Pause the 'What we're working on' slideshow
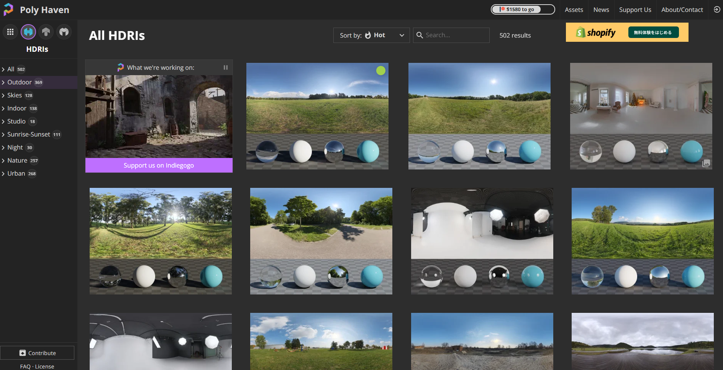Screen dimensions: 723x370 click(x=226, y=67)
